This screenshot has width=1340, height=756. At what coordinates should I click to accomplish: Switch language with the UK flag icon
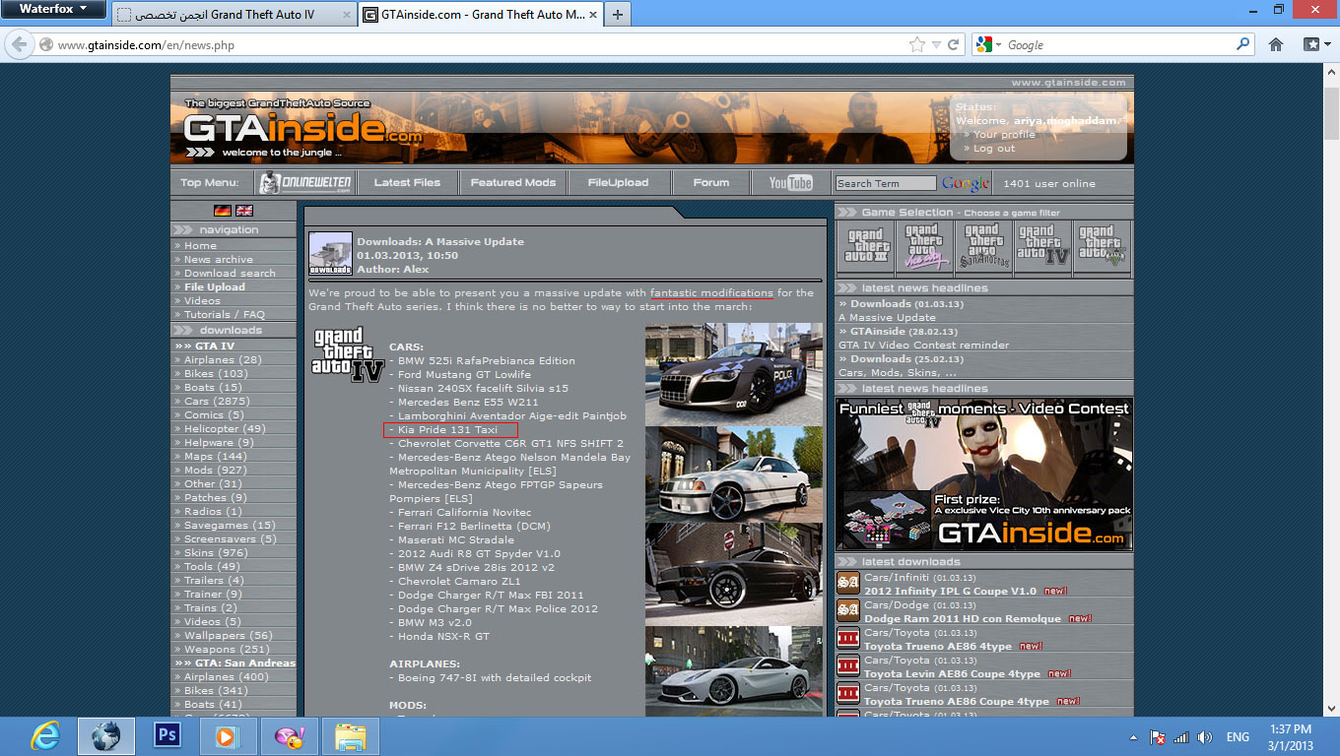click(244, 211)
